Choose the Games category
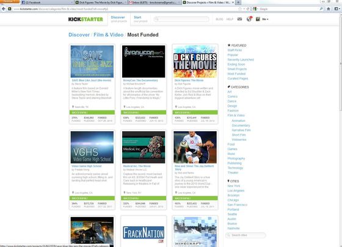The width and height of the screenshot is (342, 247). (232, 149)
